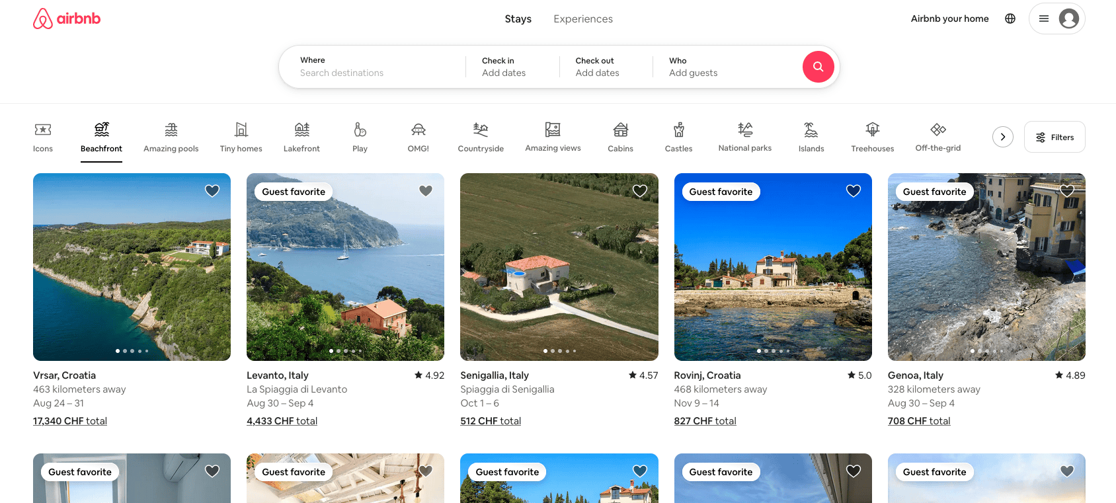Click the 708 CHF total price

pyautogui.click(x=919, y=421)
